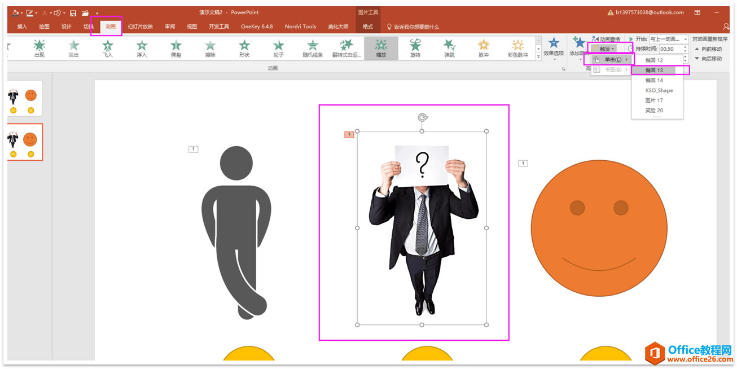The image size is (737, 369).
Task: Open the Nordri Tools tab
Action: [300, 27]
